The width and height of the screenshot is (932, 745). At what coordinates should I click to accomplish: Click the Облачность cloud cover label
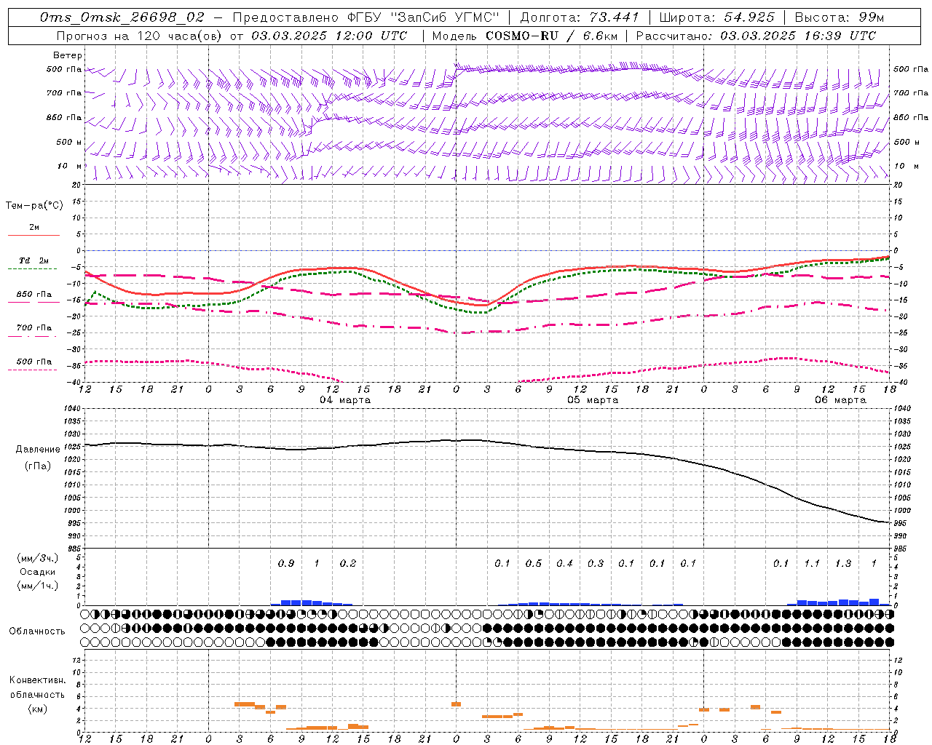coord(37,632)
